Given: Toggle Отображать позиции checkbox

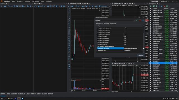Looking at the screenshot, I should (125, 28).
